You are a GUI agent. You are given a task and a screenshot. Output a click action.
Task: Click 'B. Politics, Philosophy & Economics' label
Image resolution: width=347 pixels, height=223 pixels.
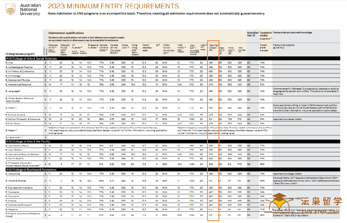[x=23, y=119]
